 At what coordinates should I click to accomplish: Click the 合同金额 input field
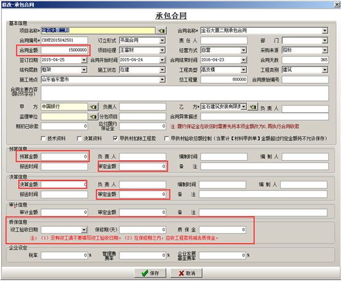coord(65,50)
